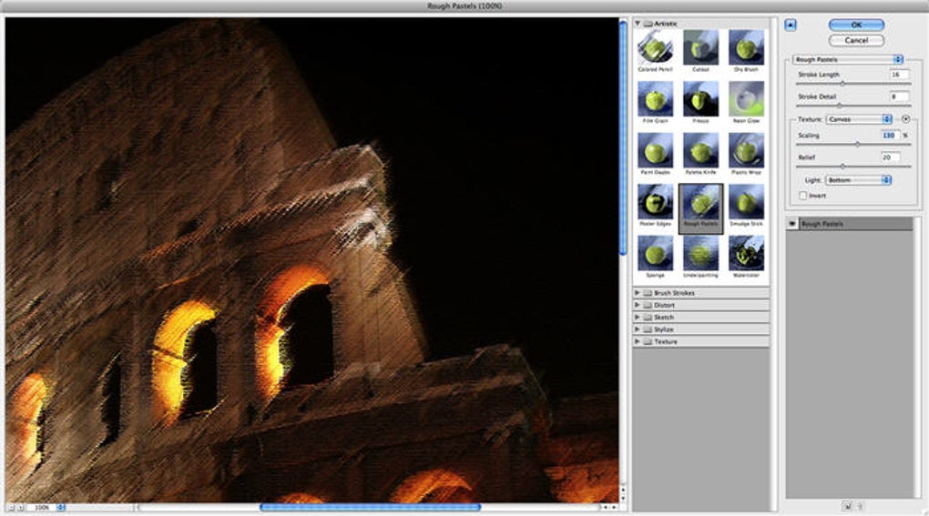Click the new effect layer icon
Viewport: 929px width, 516px height.
click(x=847, y=506)
